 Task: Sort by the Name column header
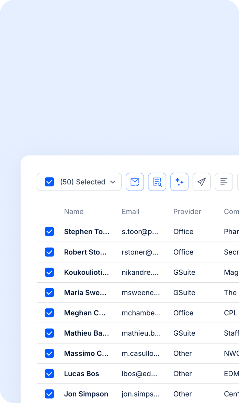(x=74, y=211)
